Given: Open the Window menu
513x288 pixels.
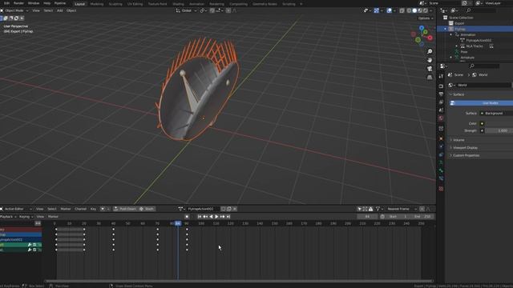Looking at the screenshot, I should pyautogui.click(x=34, y=3).
